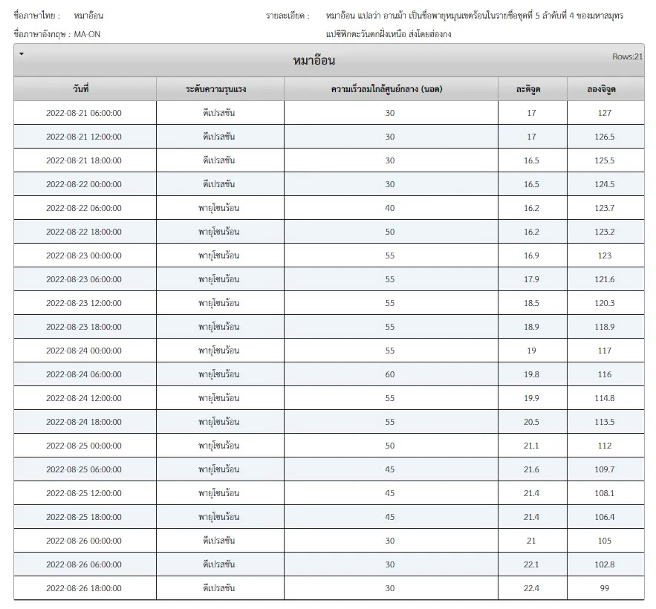The image size is (656, 609).
Task: Click date cell 2022-08-23 12:00:00
Action: click(x=84, y=303)
